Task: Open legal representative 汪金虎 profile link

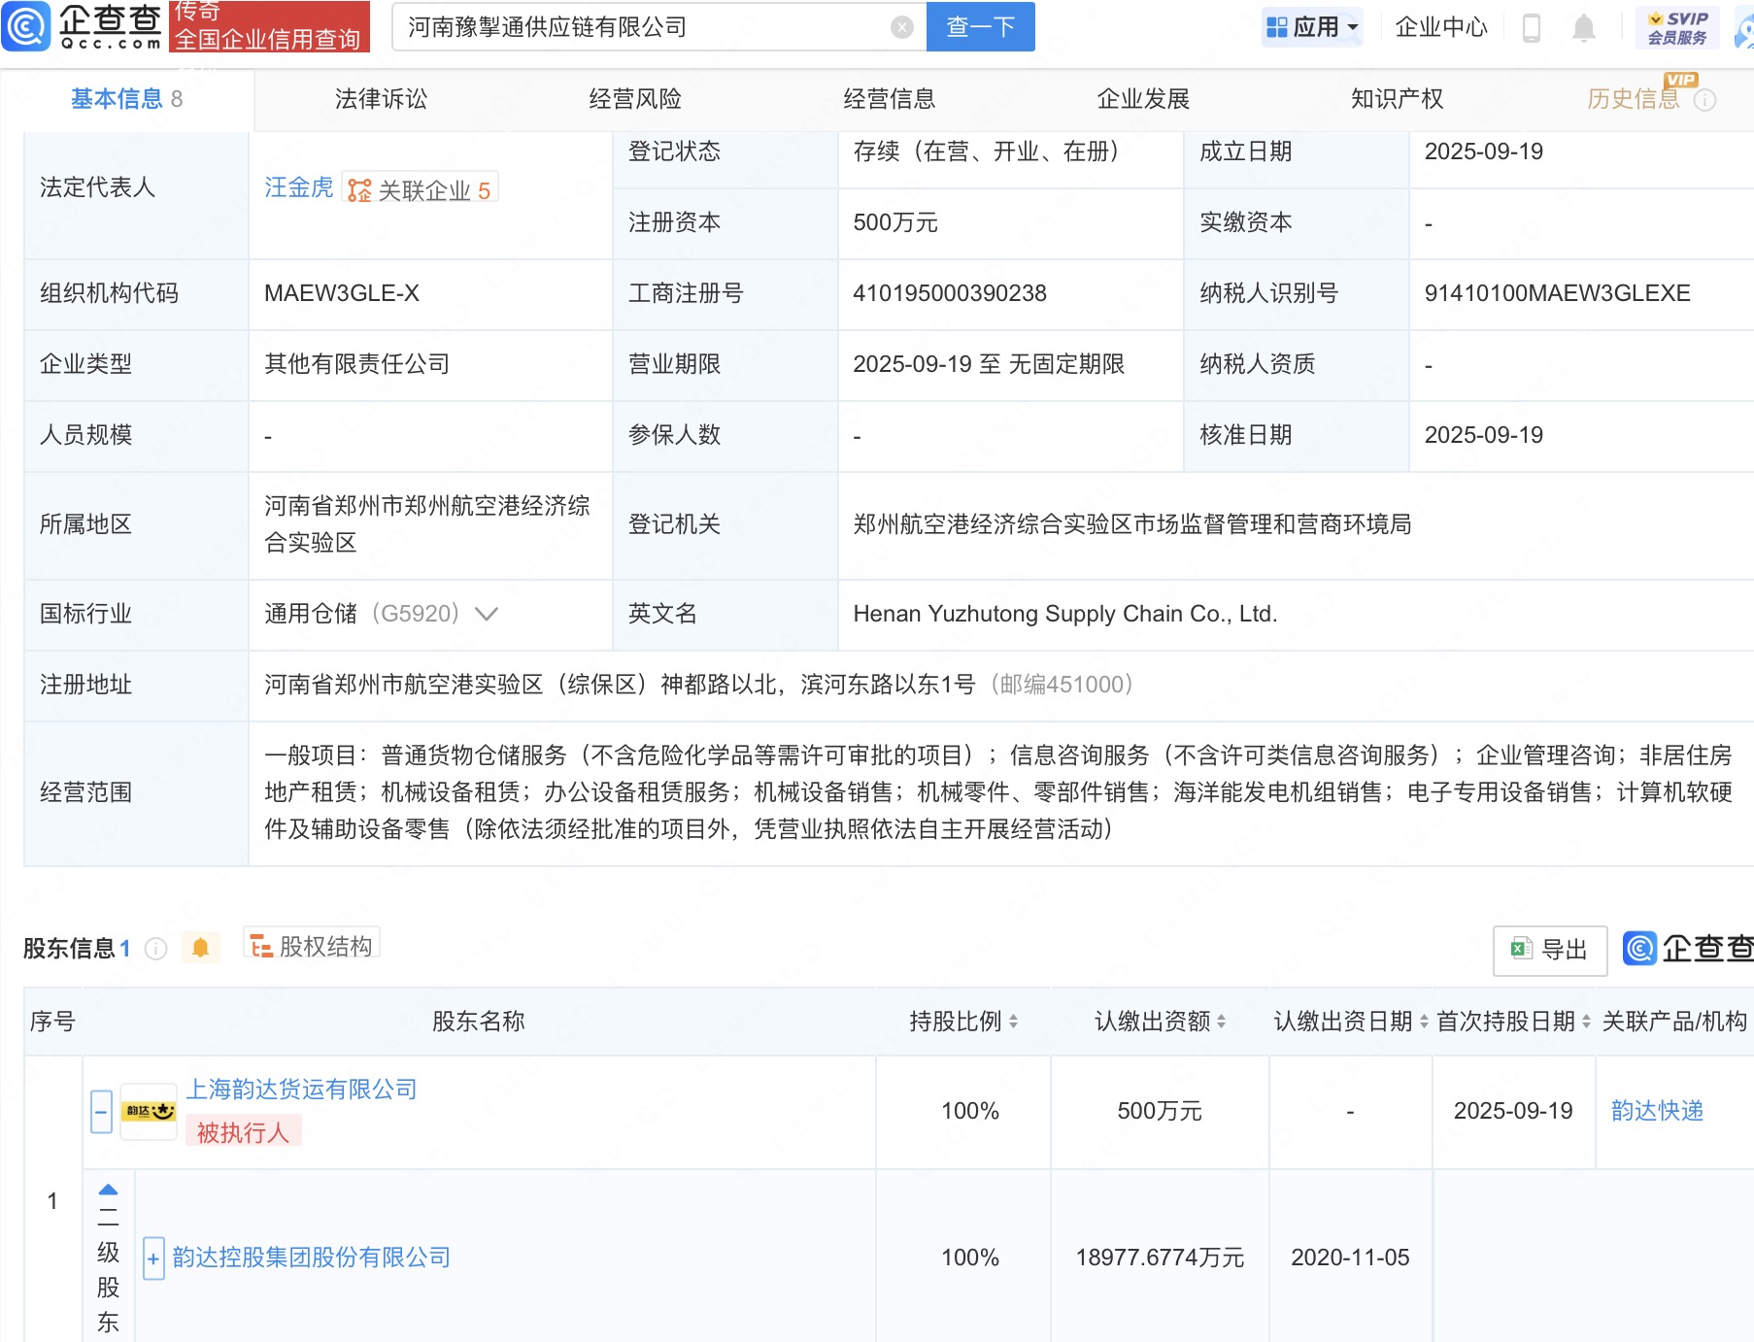Action: click(298, 187)
